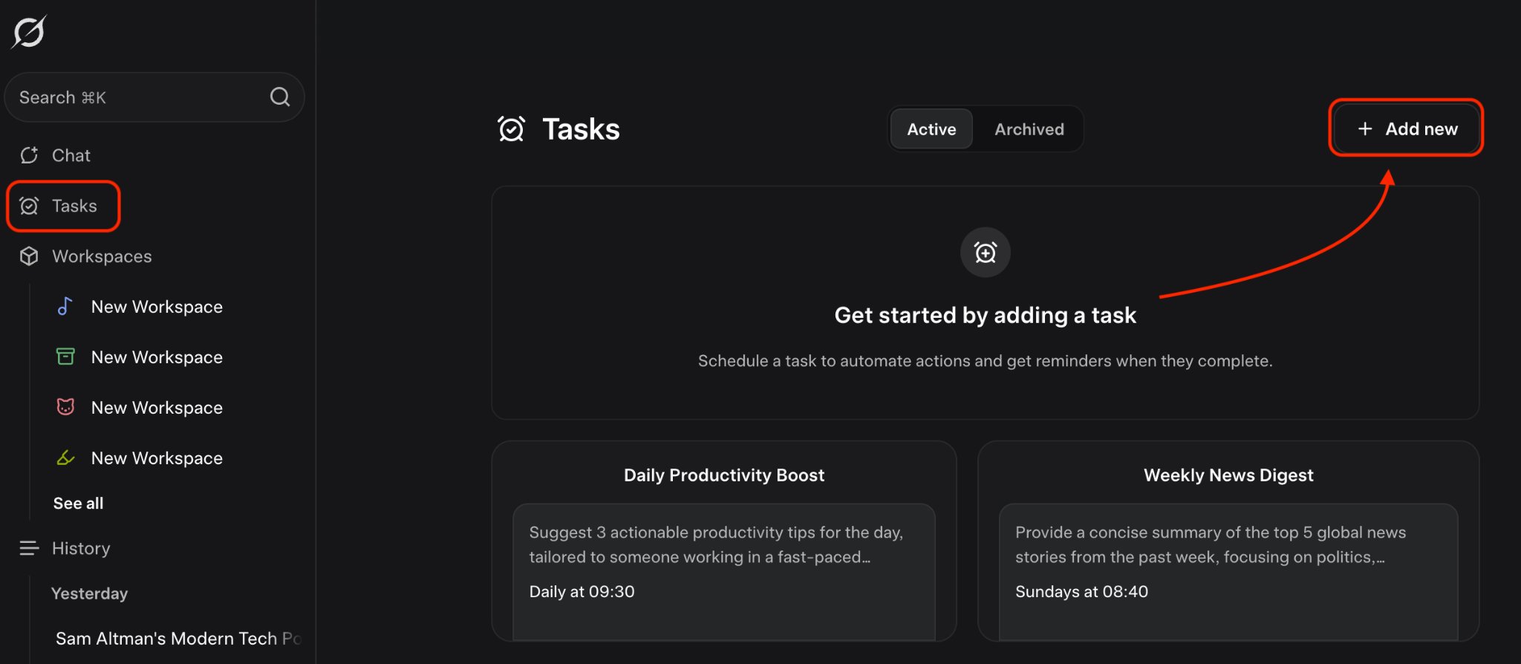Image resolution: width=1521 pixels, height=664 pixels.
Task: Click the Workspaces cube icon
Action: click(29, 256)
